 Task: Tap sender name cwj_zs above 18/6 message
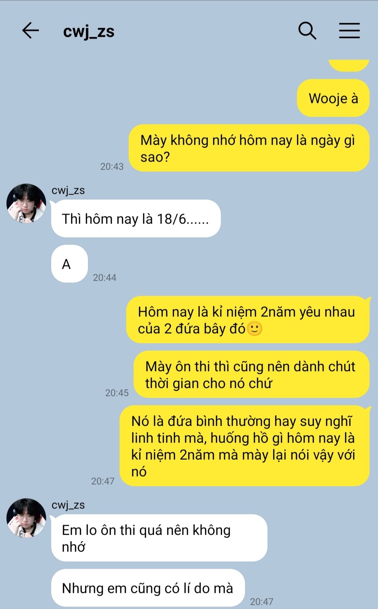click(68, 190)
